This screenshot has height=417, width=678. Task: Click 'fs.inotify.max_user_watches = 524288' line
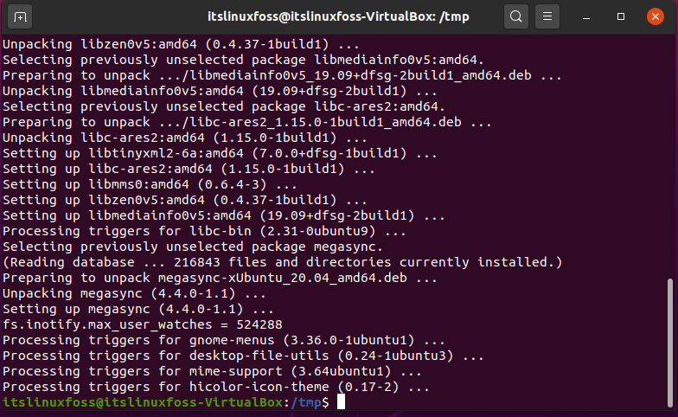click(x=142, y=324)
